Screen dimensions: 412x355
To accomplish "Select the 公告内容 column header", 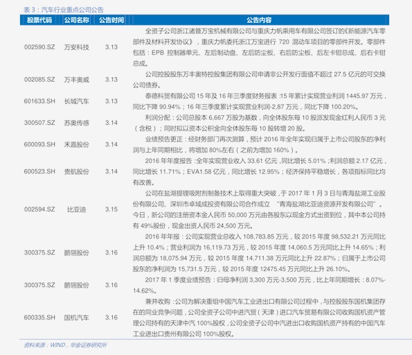I will tap(259, 20).
